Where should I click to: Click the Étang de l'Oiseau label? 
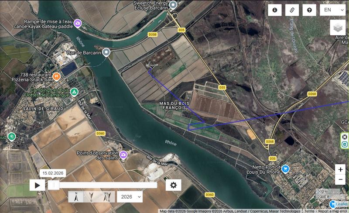pos(294,36)
